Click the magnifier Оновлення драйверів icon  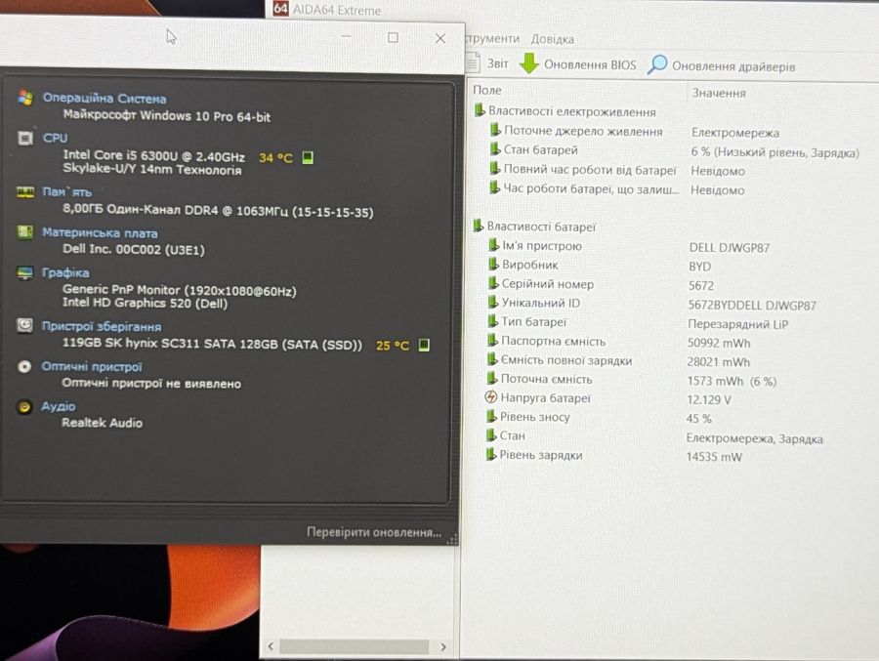tap(657, 64)
